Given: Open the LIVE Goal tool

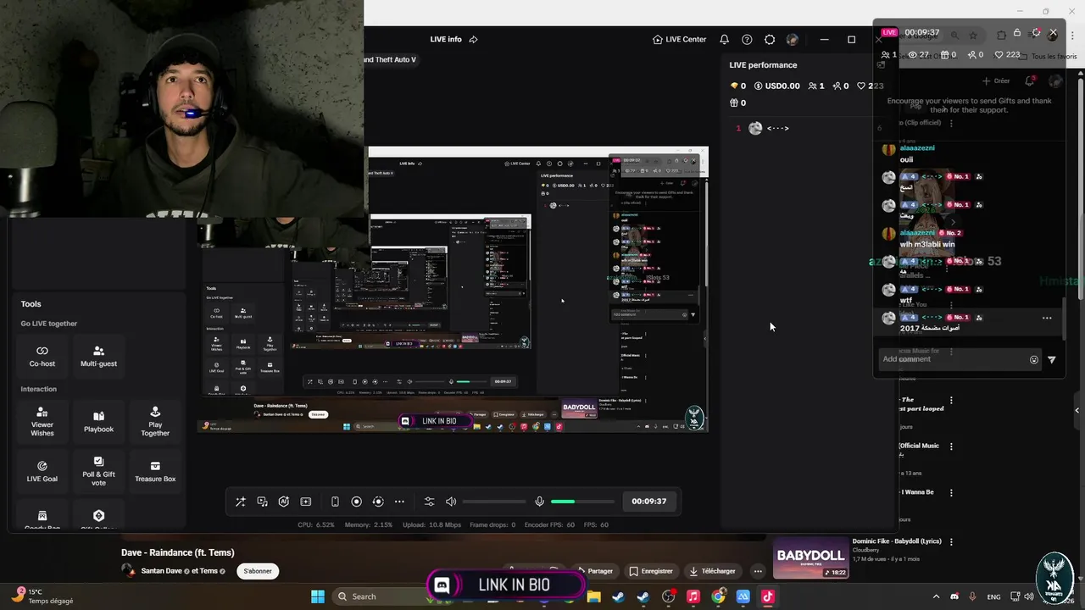Looking at the screenshot, I should pyautogui.click(x=42, y=471).
